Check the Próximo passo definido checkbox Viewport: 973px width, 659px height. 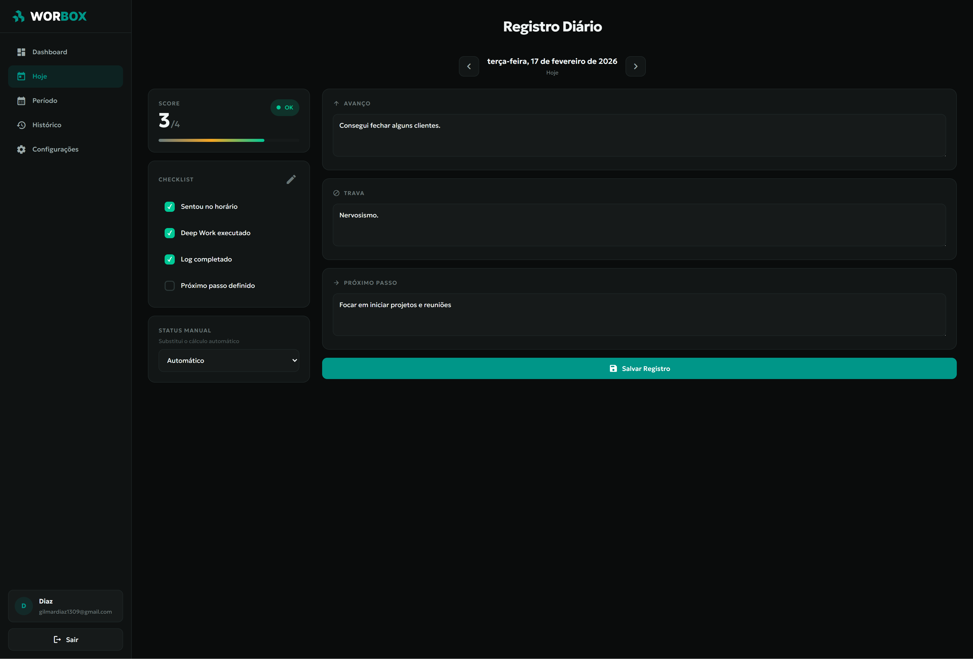tap(170, 286)
